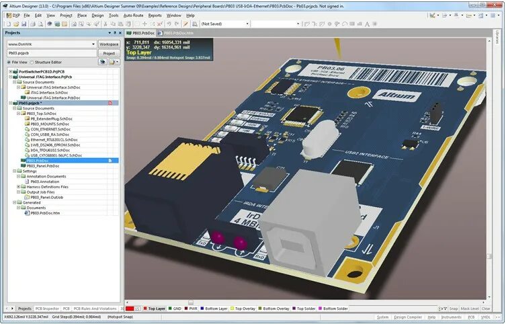The image size is (506, 324).
Task: Open the File menu
Action: tap(27, 15)
